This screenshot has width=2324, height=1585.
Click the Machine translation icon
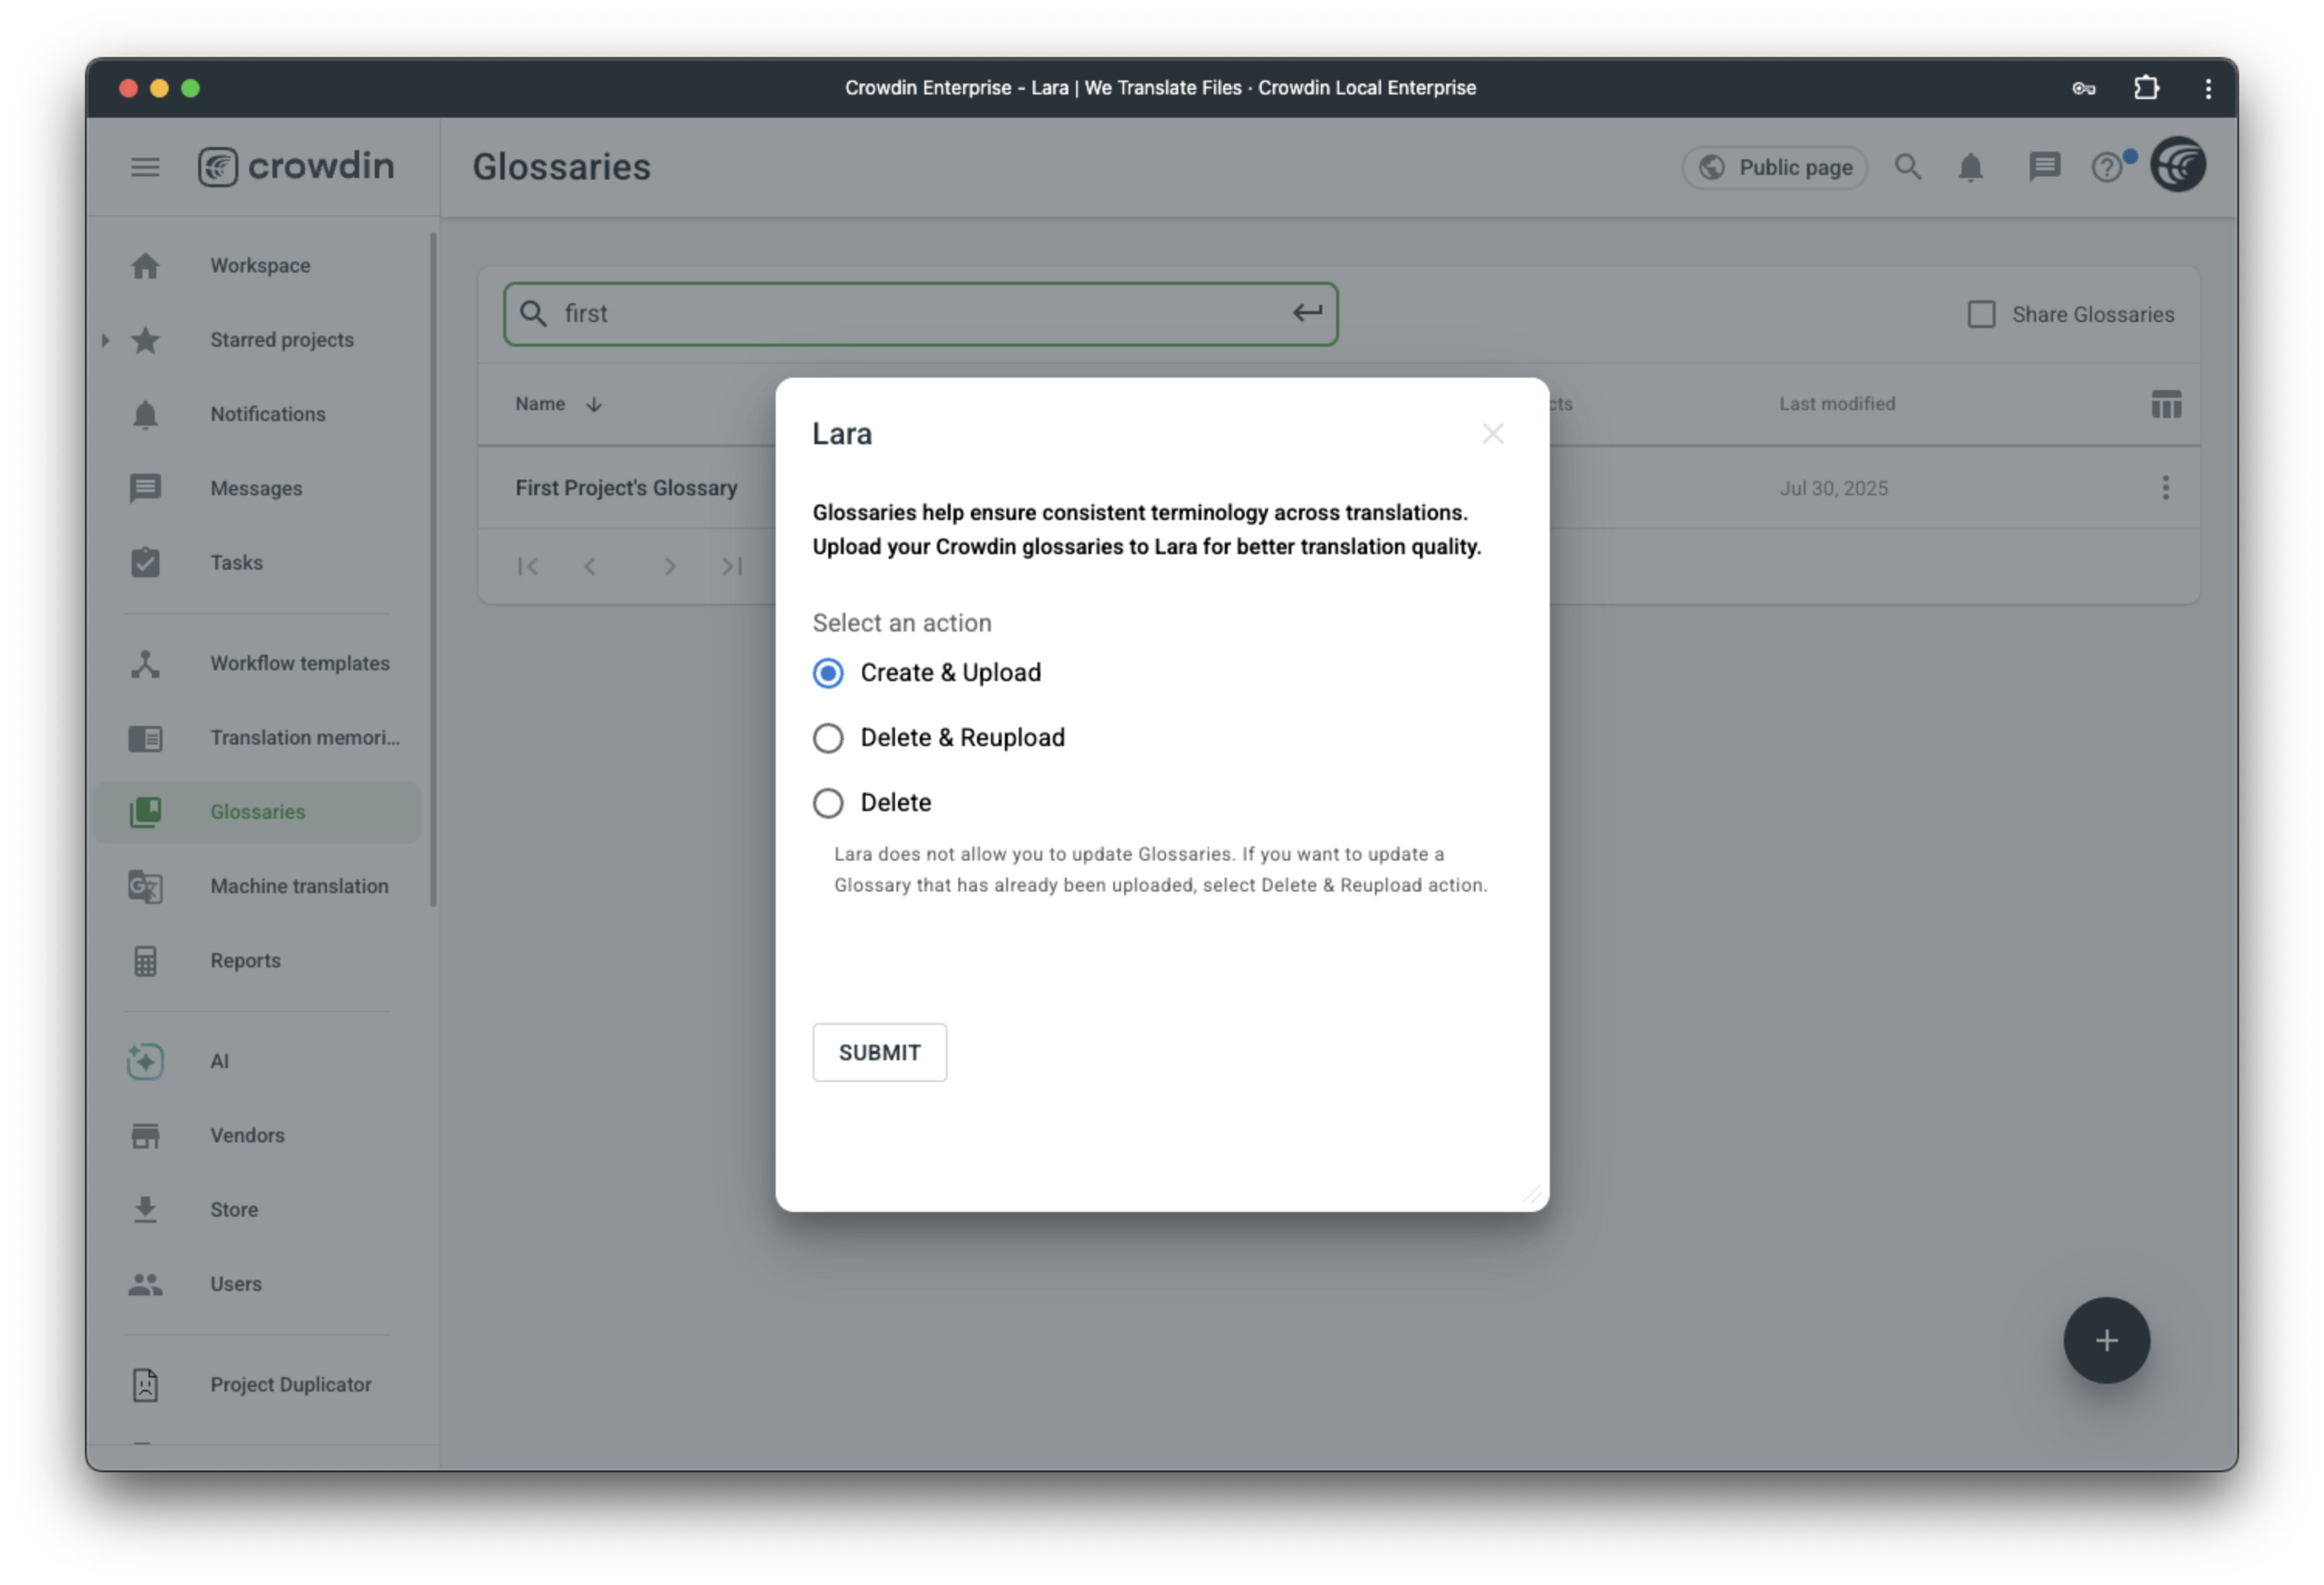(145, 886)
